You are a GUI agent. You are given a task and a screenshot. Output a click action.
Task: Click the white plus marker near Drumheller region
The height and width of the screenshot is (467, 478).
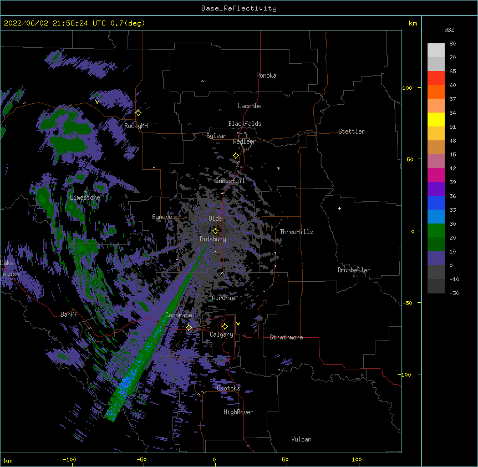(339, 208)
